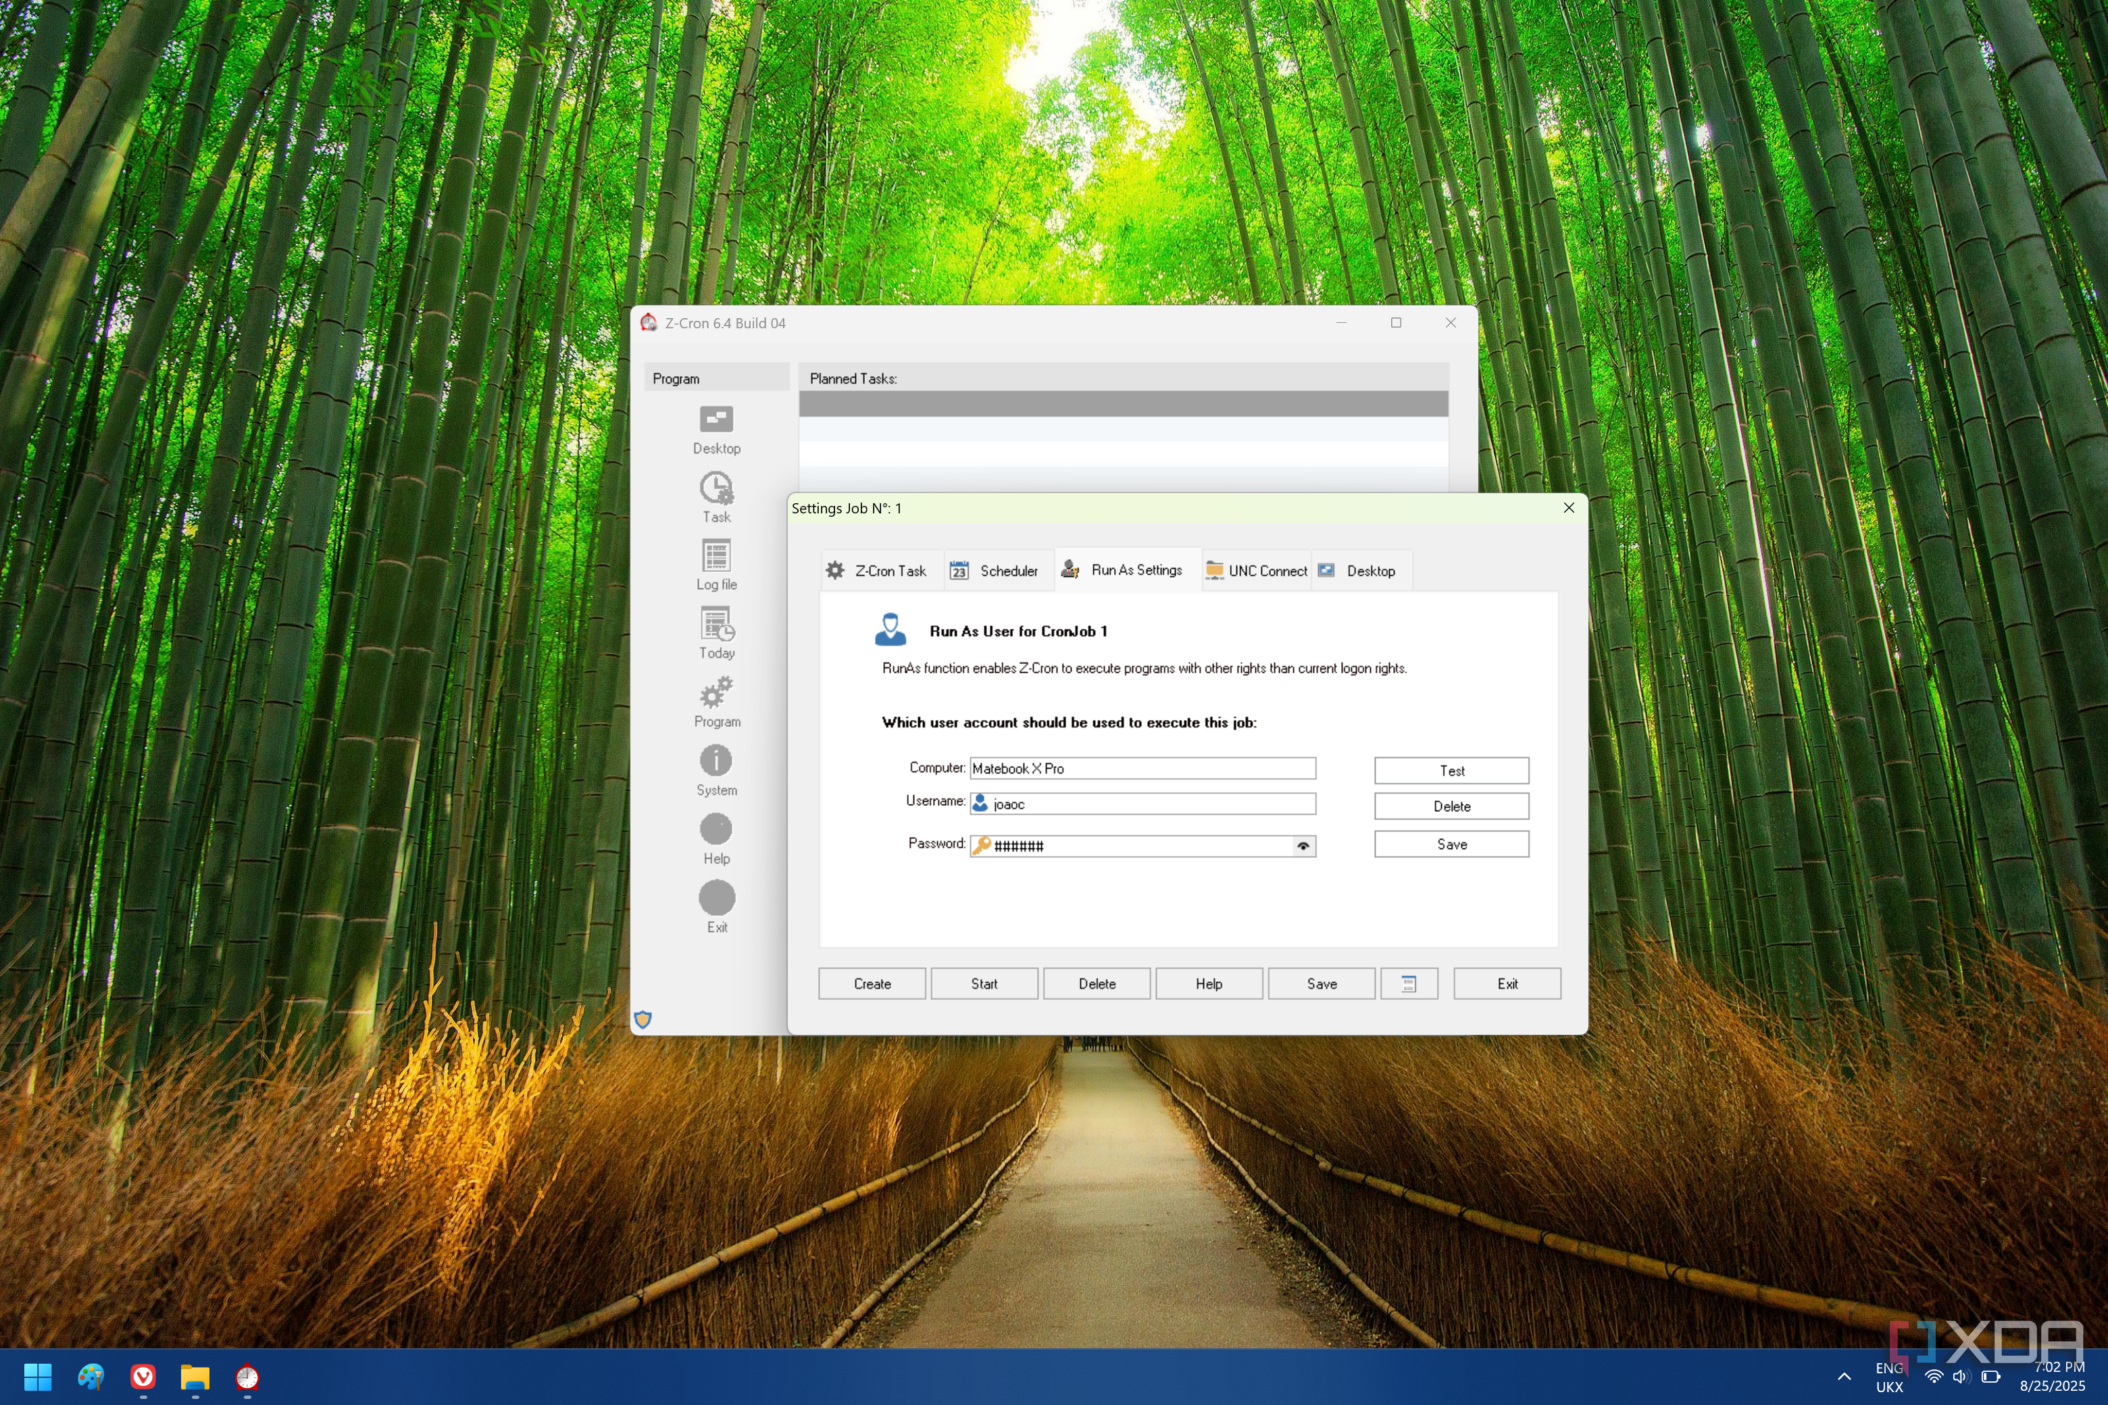The image size is (2108, 1405).
Task: Open the volume speaker tray icon
Action: 1961,1377
